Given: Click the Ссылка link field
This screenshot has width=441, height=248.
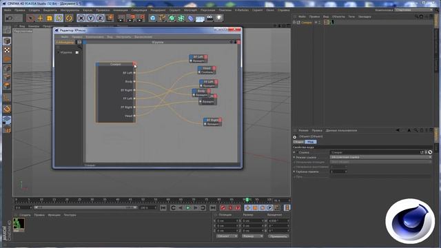Looking at the screenshot, I should [x=375, y=152].
